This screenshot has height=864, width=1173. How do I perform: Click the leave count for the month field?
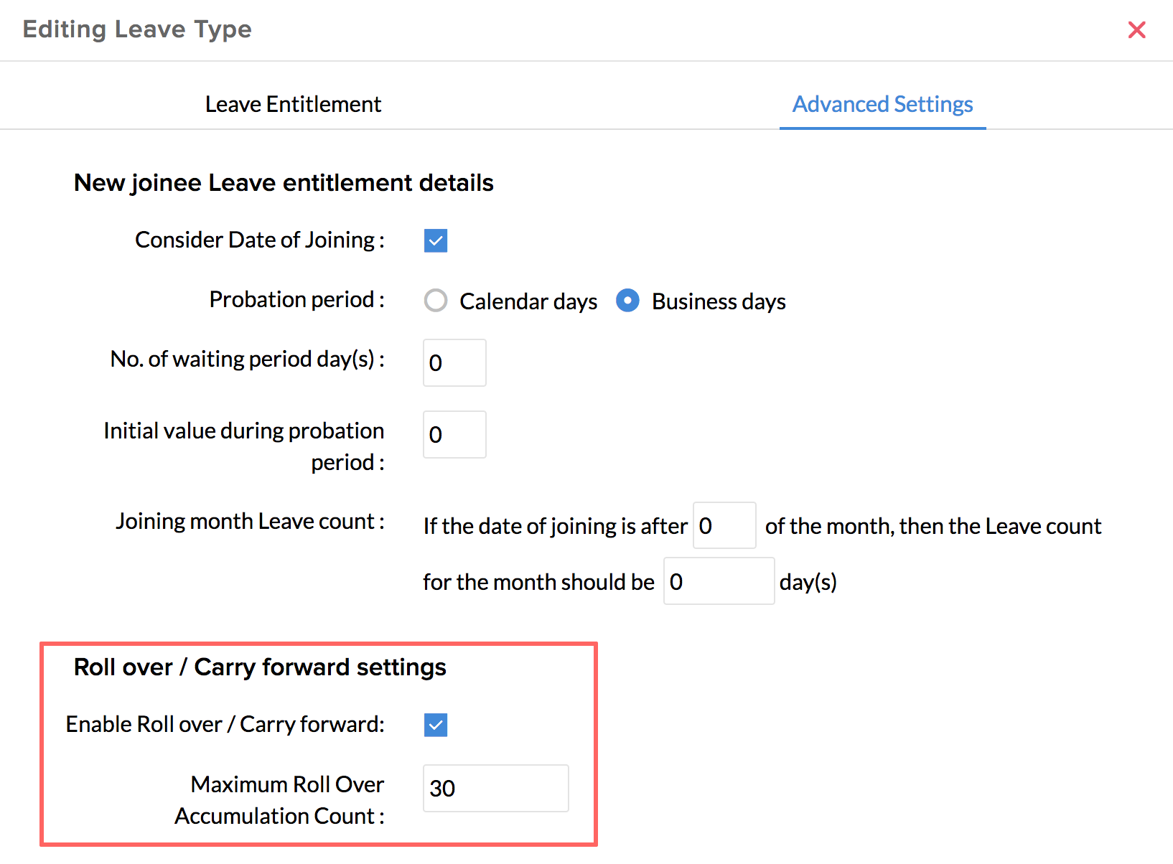pos(719,581)
